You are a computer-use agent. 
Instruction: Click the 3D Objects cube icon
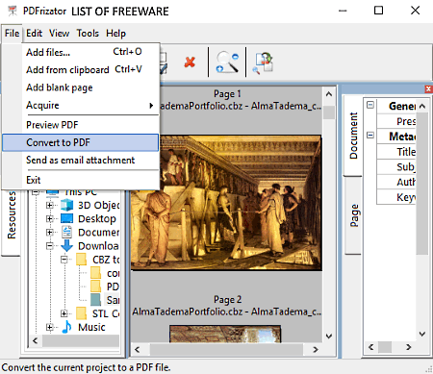point(66,205)
